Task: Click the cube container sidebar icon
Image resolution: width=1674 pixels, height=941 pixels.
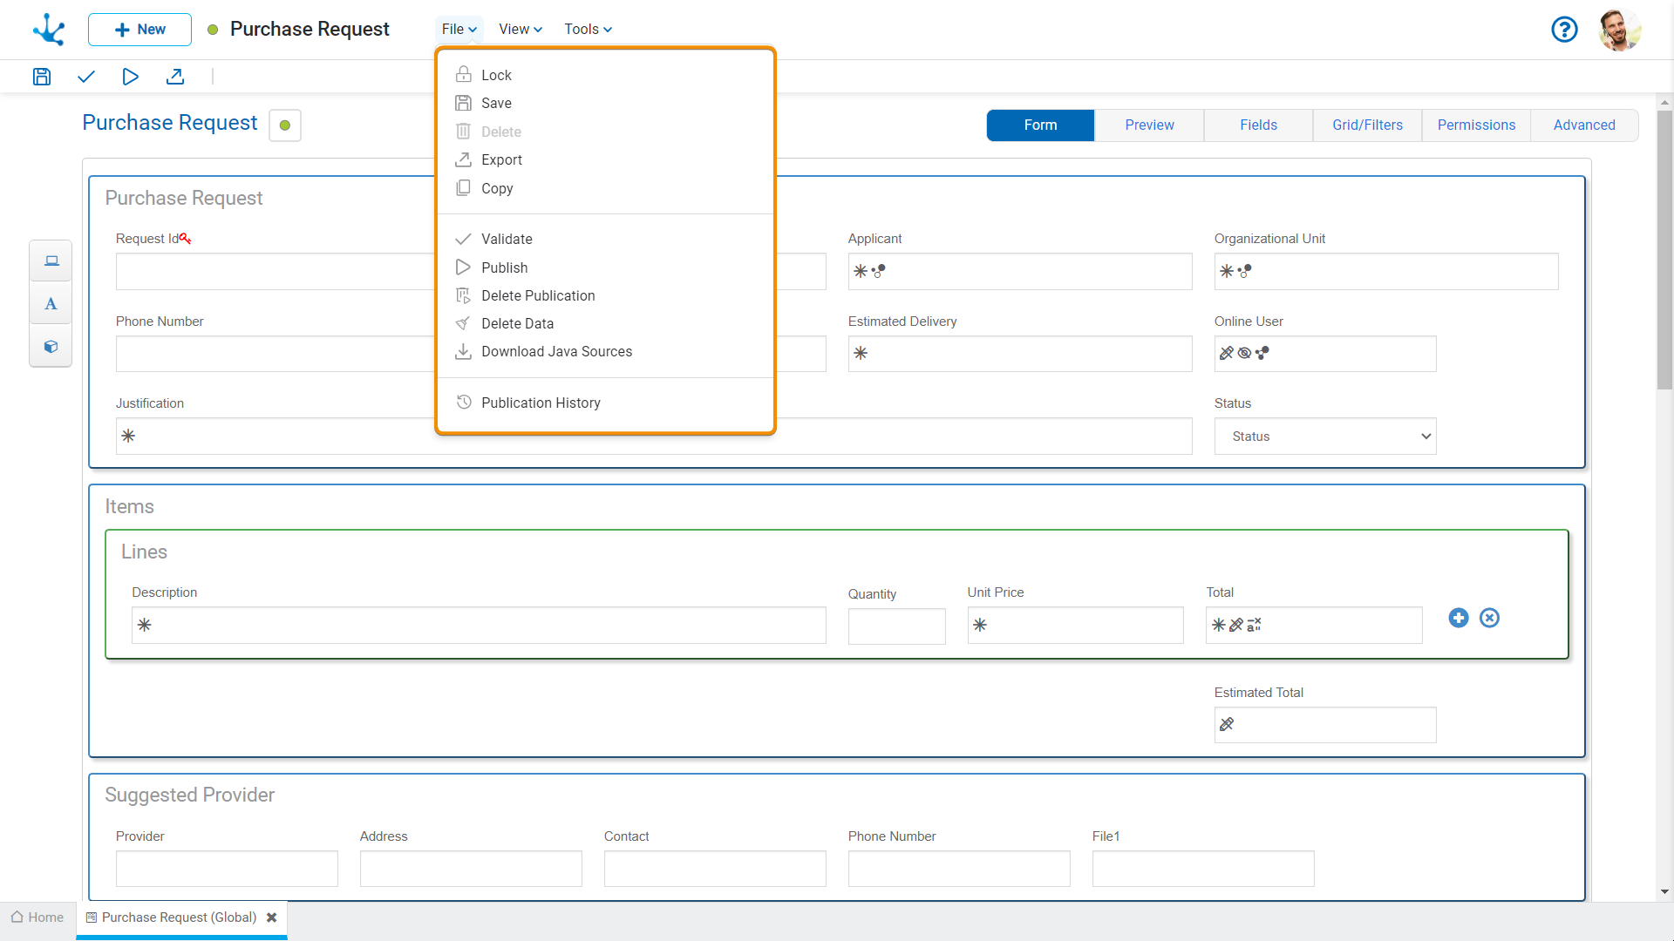Action: (x=51, y=347)
